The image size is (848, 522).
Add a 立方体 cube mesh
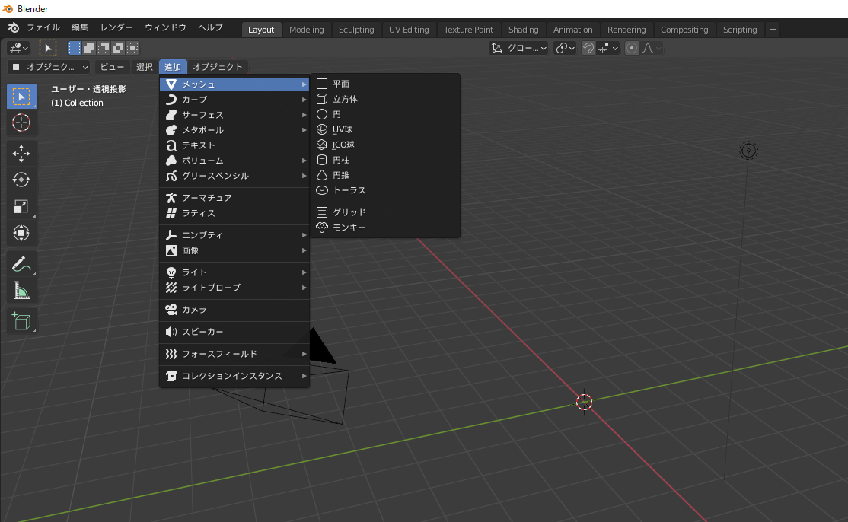click(x=385, y=99)
